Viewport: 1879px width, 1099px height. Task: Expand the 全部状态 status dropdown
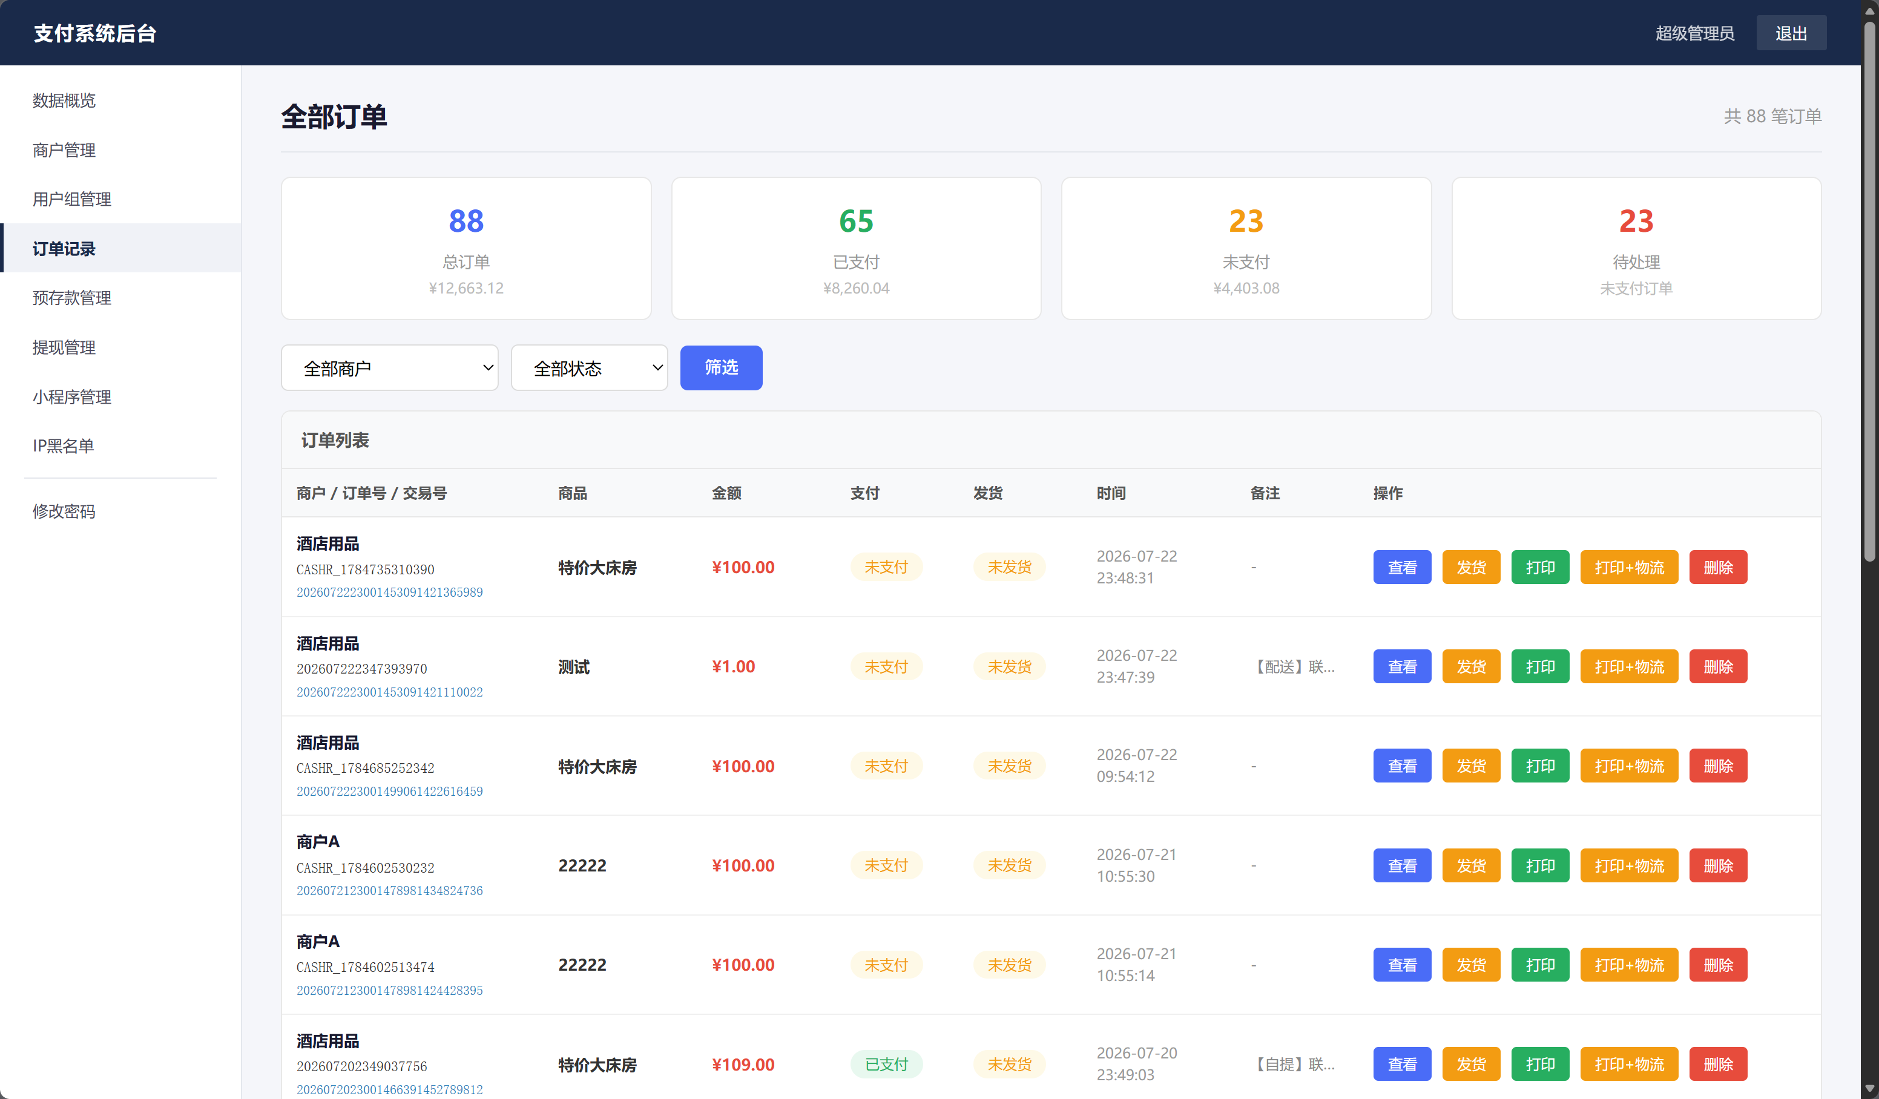[x=589, y=367]
